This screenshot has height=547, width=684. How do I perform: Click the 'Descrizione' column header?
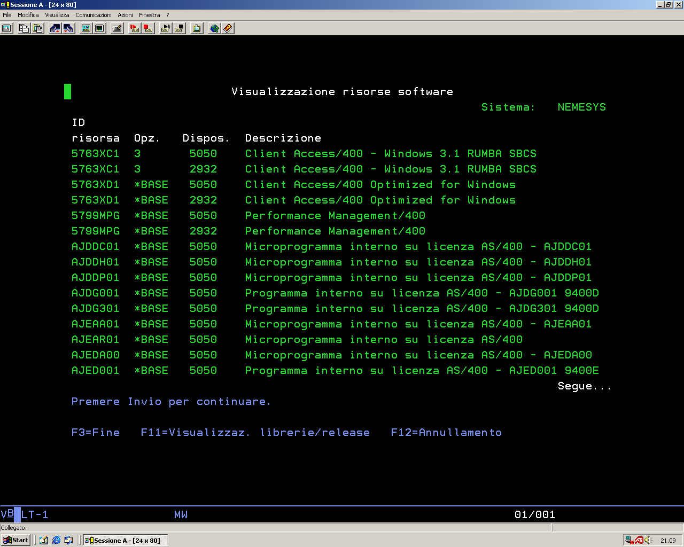(x=283, y=138)
